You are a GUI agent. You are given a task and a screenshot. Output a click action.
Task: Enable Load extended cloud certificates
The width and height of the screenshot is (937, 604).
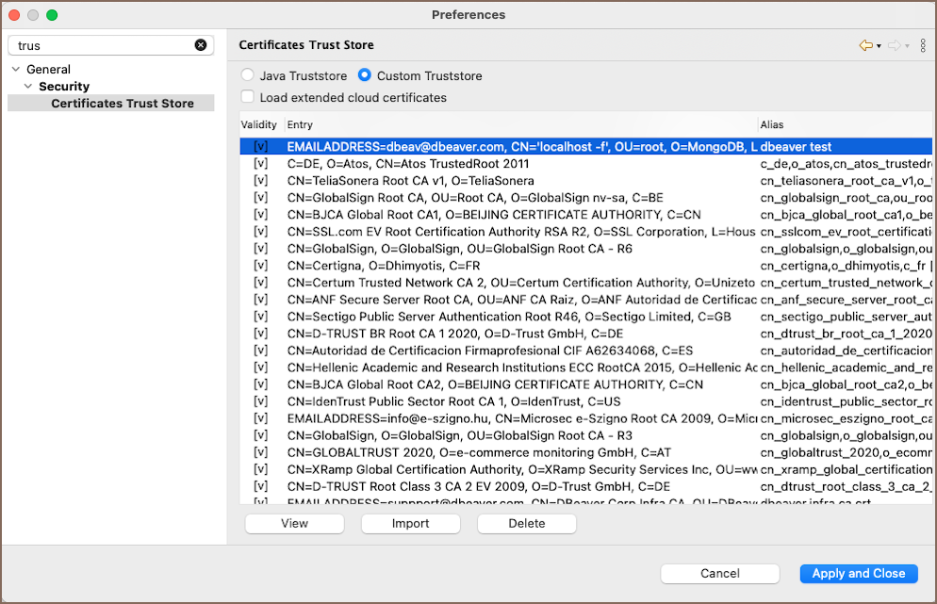coord(248,97)
